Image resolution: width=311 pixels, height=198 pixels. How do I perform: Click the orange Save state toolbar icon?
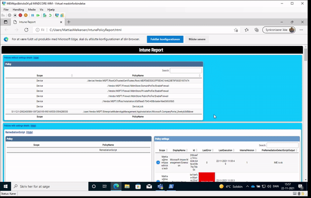pos(26,15)
